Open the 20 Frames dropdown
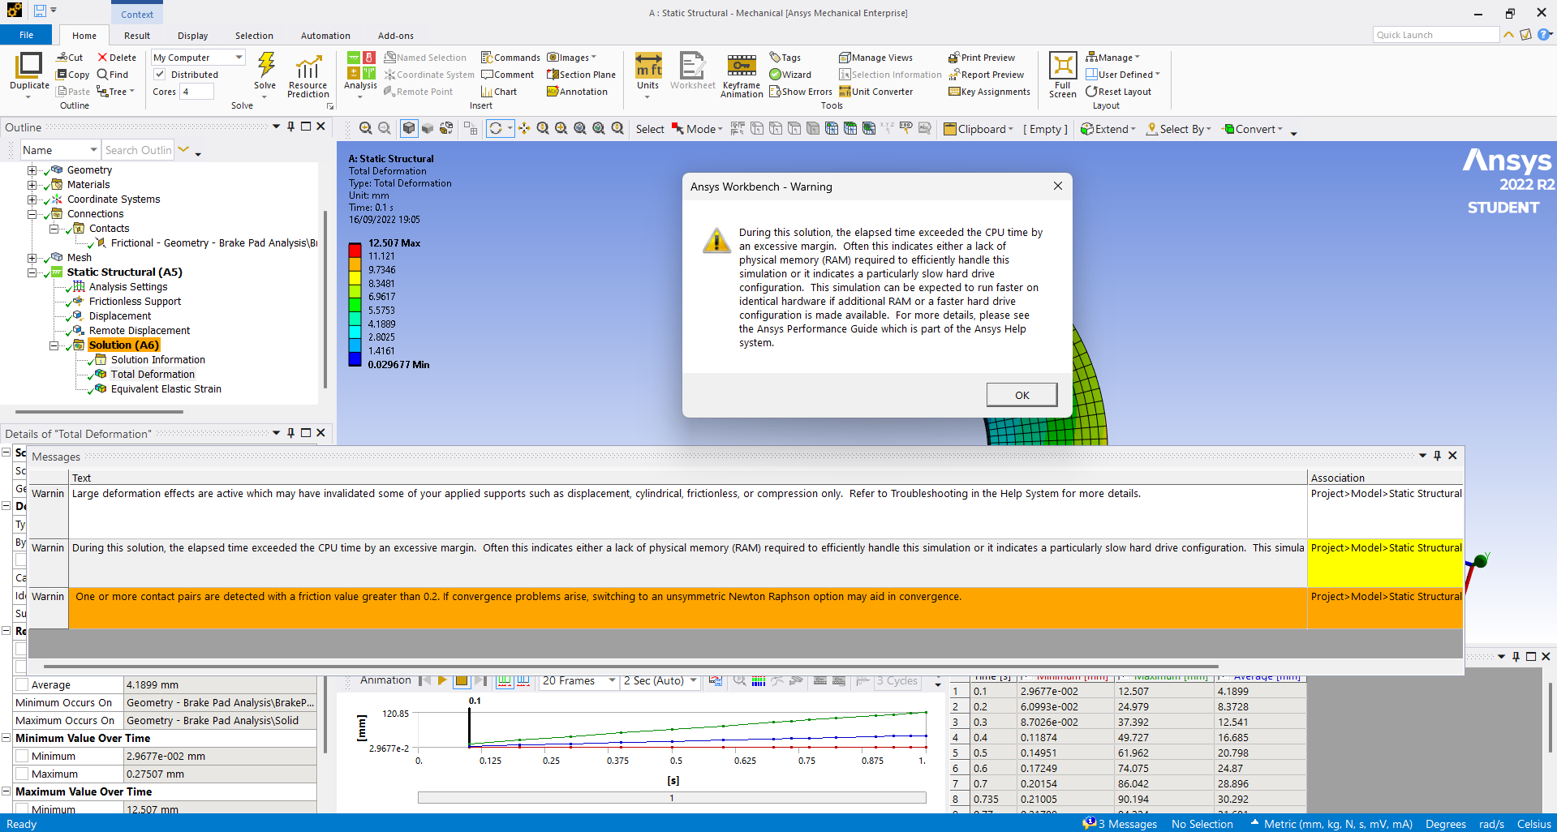This screenshot has height=832, width=1557. (x=579, y=681)
